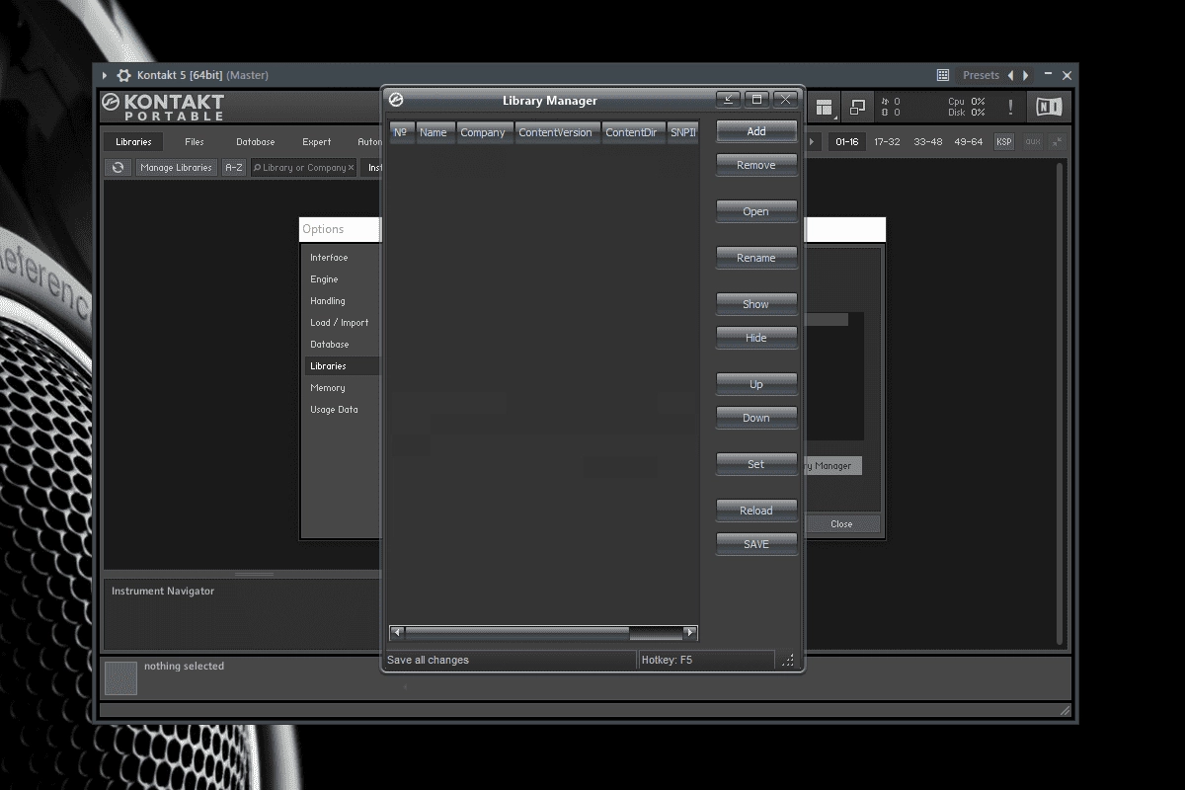Switch to the Libraries browser tab
Viewport: 1185px width, 790px height.
[x=133, y=142]
